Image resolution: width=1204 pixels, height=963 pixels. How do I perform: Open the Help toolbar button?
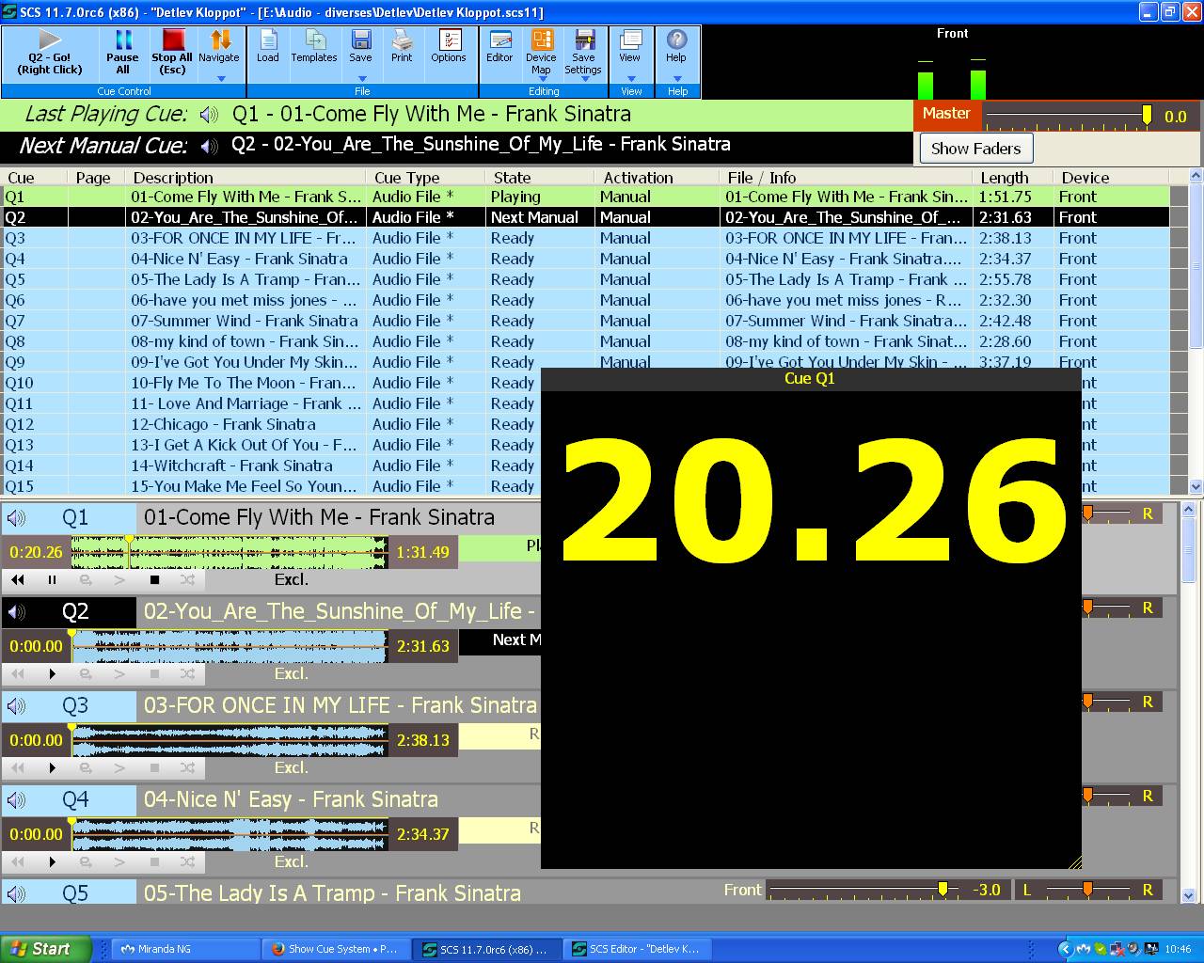676,46
